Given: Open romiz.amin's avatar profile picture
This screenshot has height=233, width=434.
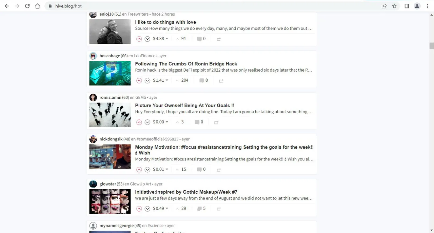Looking at the screenshot, I should click(x=93, y=98).
